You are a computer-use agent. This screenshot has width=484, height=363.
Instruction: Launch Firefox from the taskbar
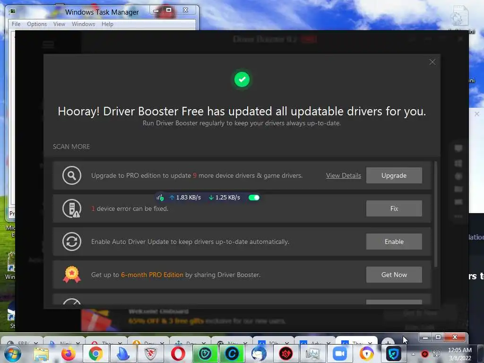click(x=68, y=354)
